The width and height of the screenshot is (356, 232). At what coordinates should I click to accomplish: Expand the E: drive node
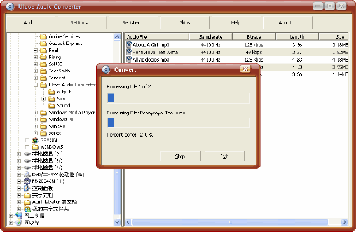(x=19, y=161)
